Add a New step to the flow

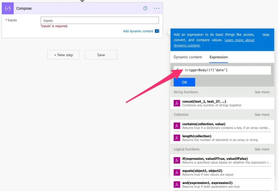point(63,55)
